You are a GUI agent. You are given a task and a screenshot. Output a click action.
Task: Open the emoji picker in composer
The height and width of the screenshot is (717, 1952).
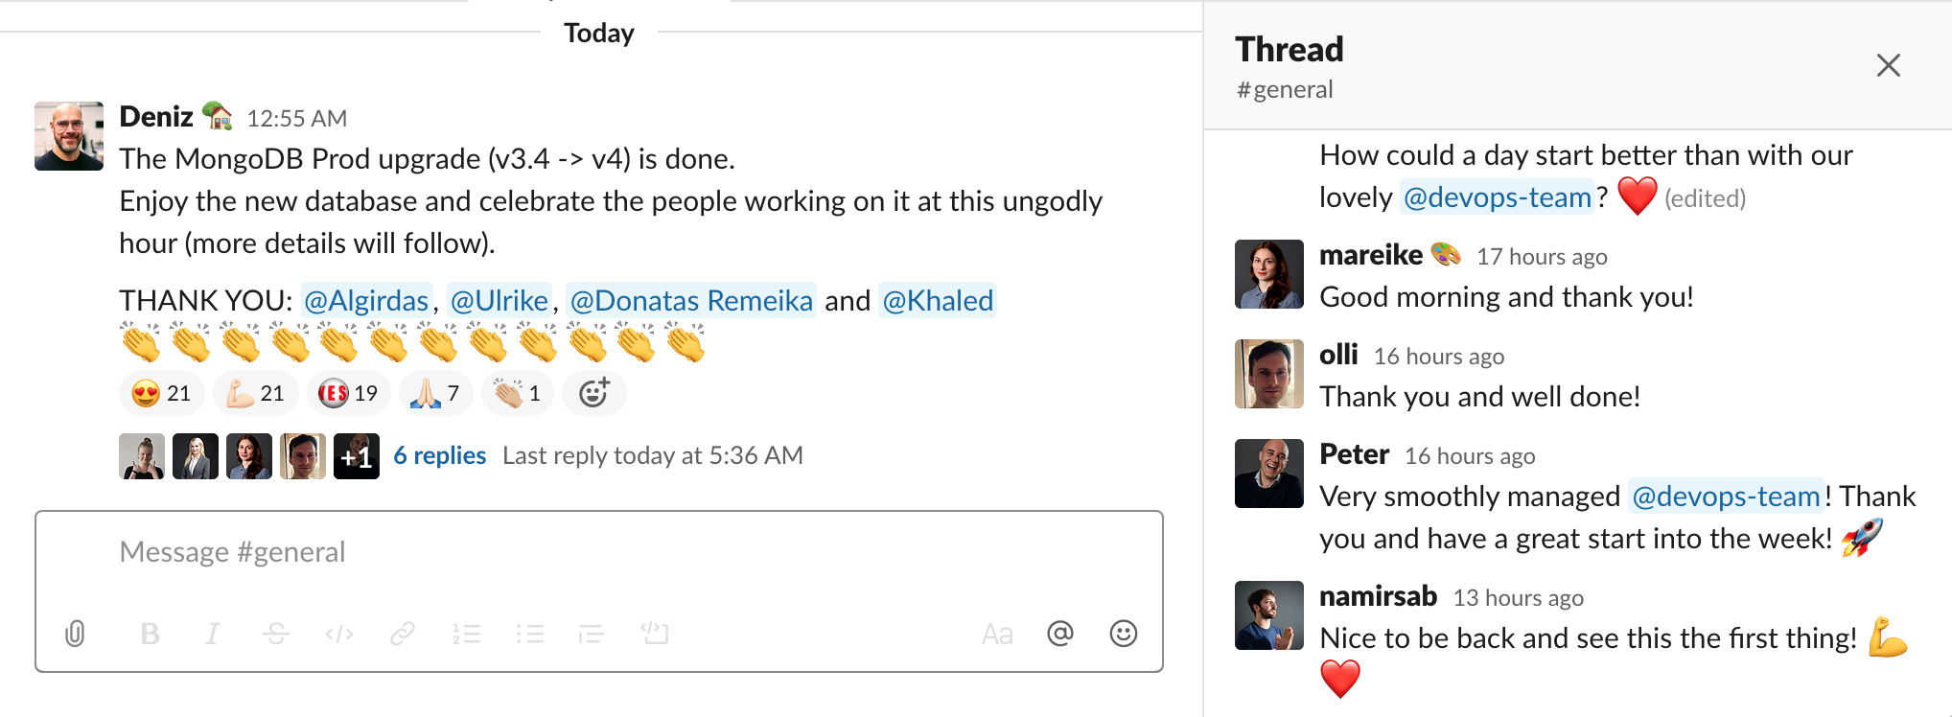1124,634
